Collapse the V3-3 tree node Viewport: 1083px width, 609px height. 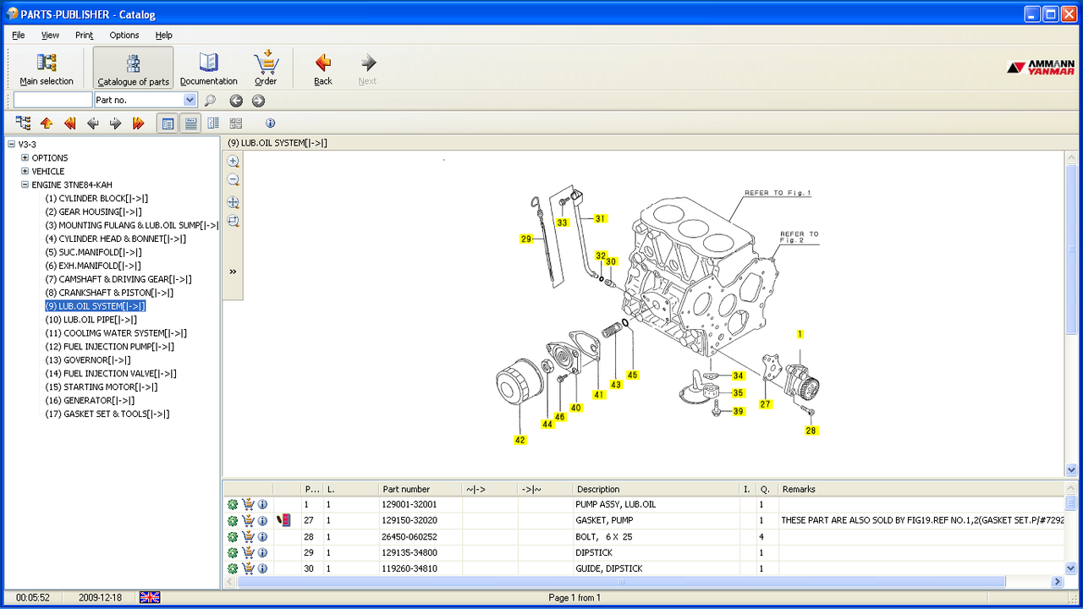point(12,145)
